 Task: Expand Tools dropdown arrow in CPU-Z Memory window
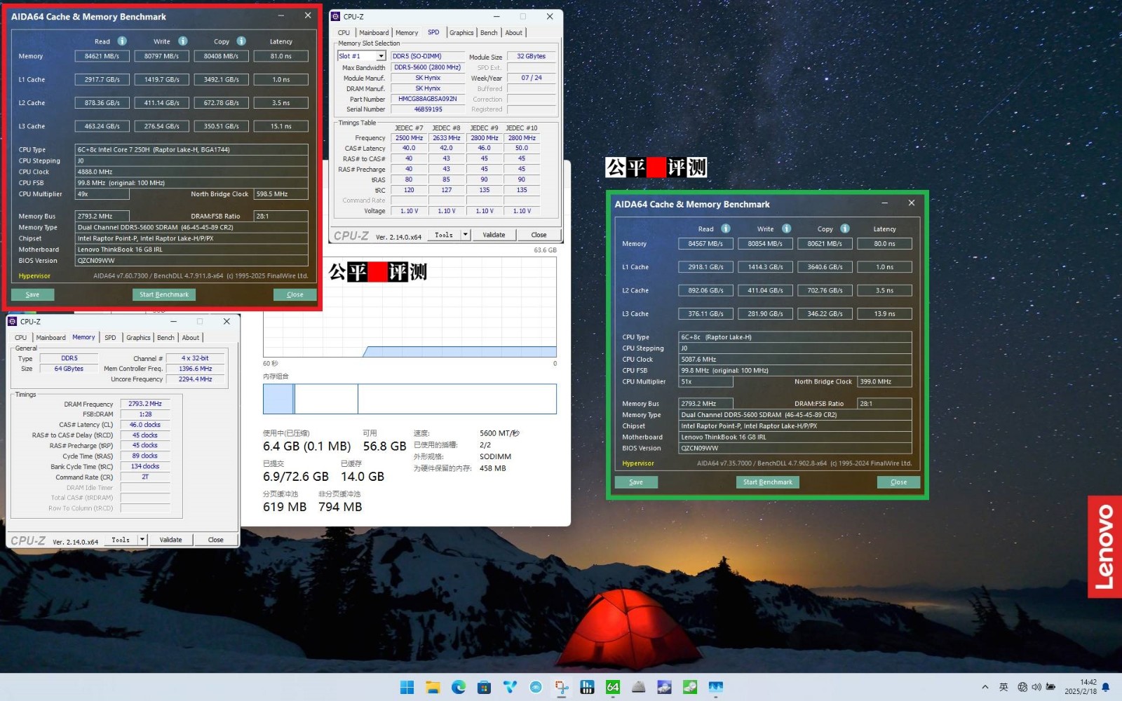coord(142,540)
